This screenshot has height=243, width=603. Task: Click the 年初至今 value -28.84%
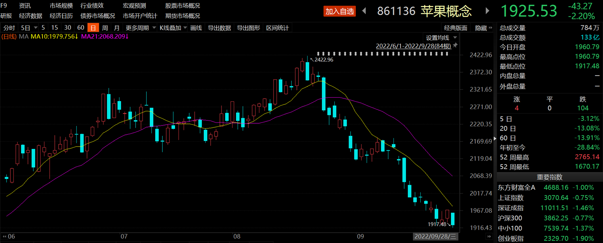587,148
